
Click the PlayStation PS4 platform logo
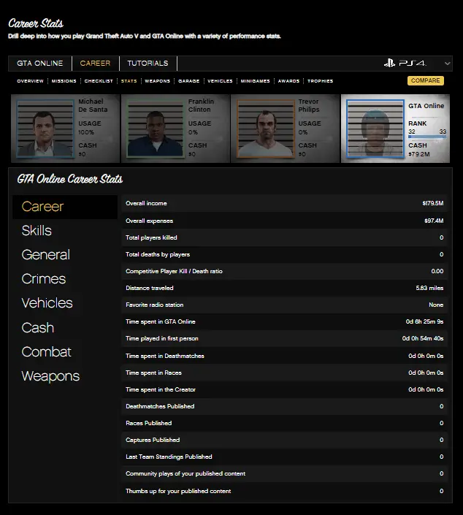(x=405, y=63)
